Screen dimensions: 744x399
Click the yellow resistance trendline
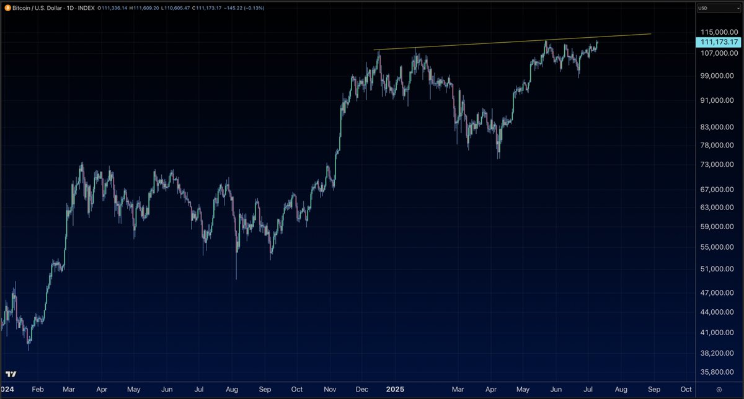(513, 42)
